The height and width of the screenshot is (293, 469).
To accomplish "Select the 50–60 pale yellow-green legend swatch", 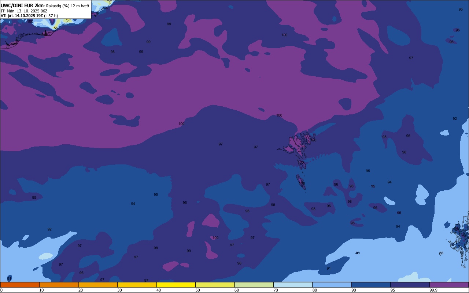I will [x=215, y=285].
